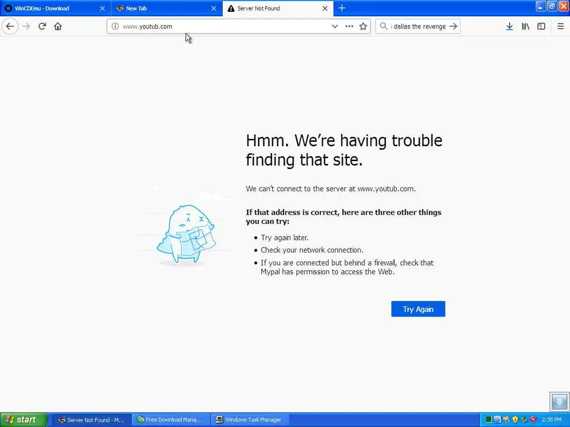Click the floating download arrow box
Image resolution: width=570 pixels, height=427 pixels.
[x=559, y=401]
